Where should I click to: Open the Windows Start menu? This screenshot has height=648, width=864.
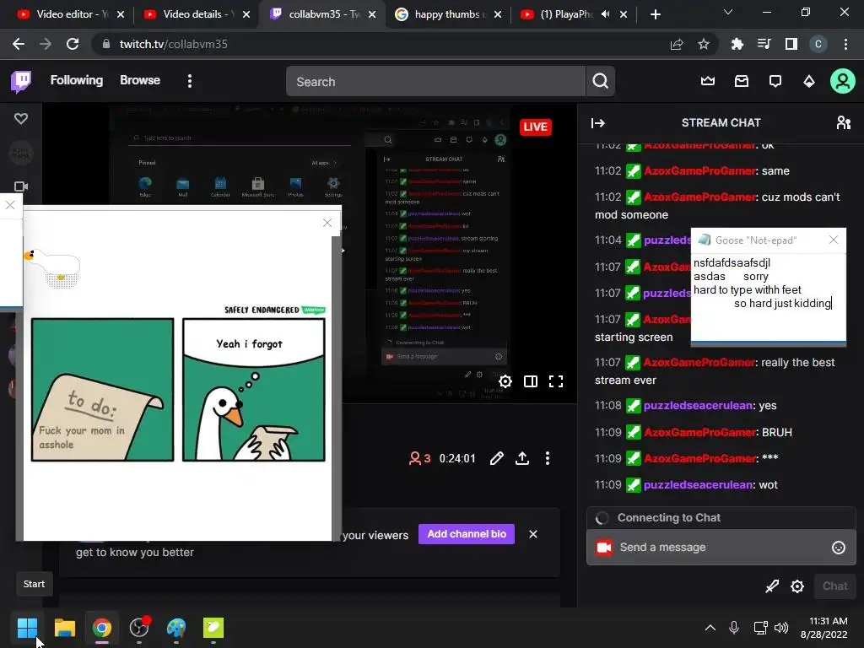(x=27, y=628)
